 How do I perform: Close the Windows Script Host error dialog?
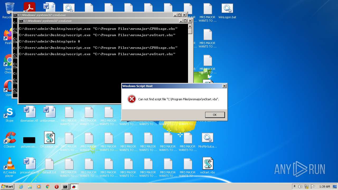[224, 86]
